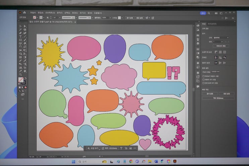Toggle the first checkbox under 환경 설정
Screen dimensions: 249x166
tap(203, 76)
